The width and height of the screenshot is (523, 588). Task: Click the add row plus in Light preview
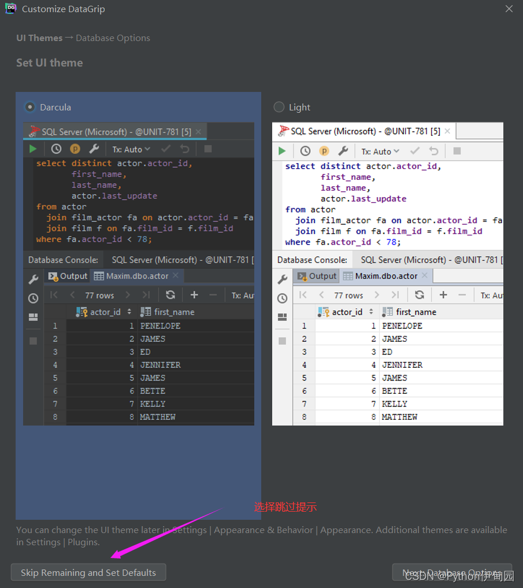[x=443, y=295]
